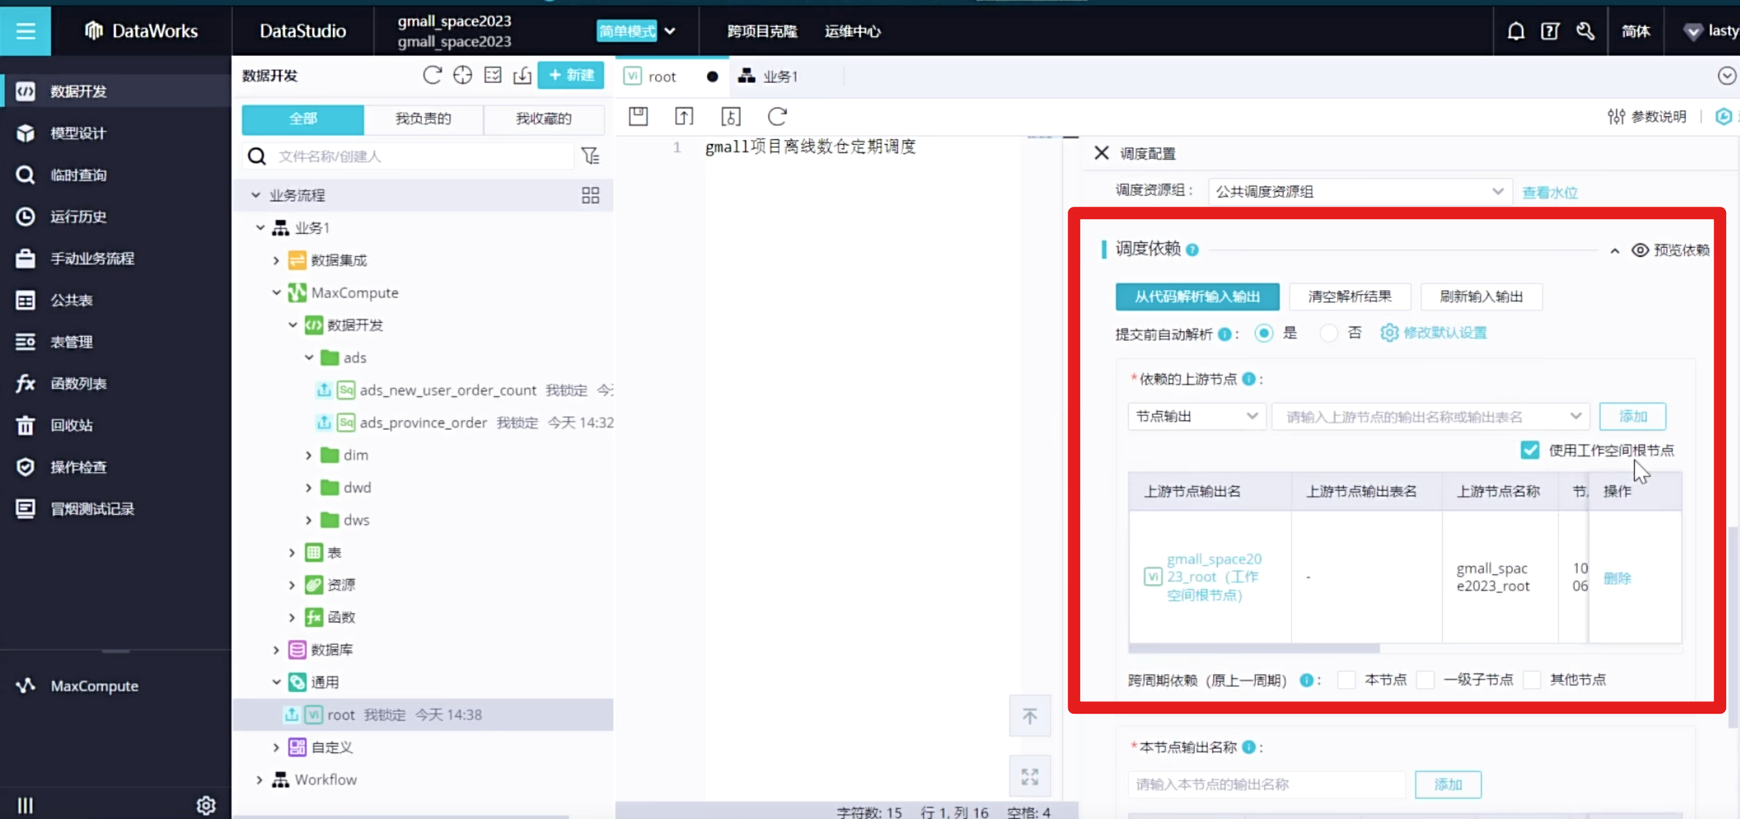1740x819 pixels.
Task: Select 是 radio for 提交前自动解析
Action: pyautogui.click(x=1263, y=333)
